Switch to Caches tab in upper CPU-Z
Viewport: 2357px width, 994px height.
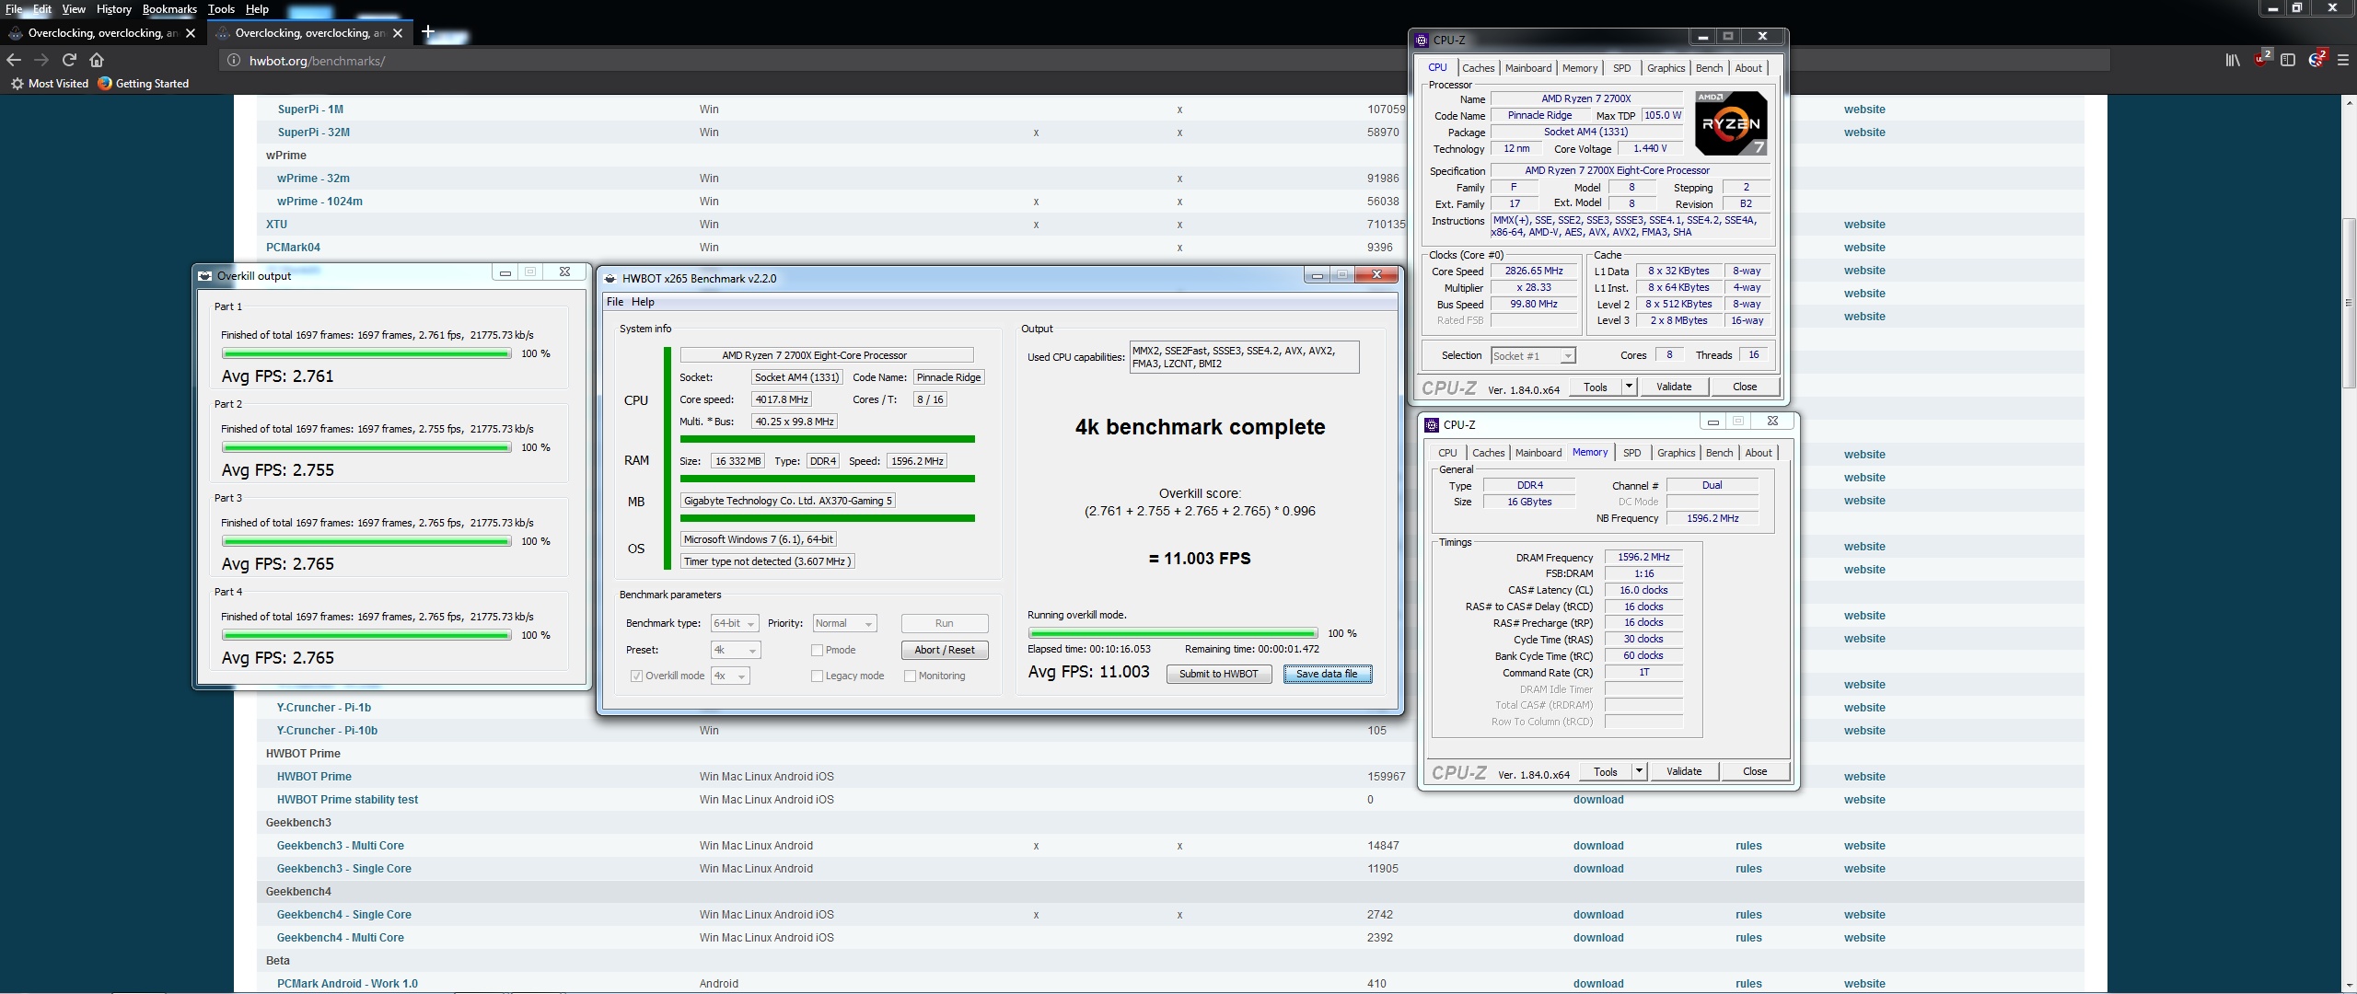point(1478,68)
